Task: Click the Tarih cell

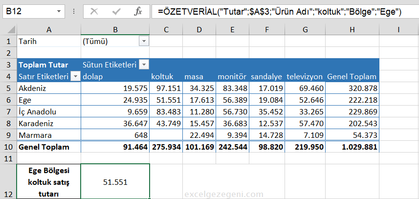Action: [x=48, y=42]
